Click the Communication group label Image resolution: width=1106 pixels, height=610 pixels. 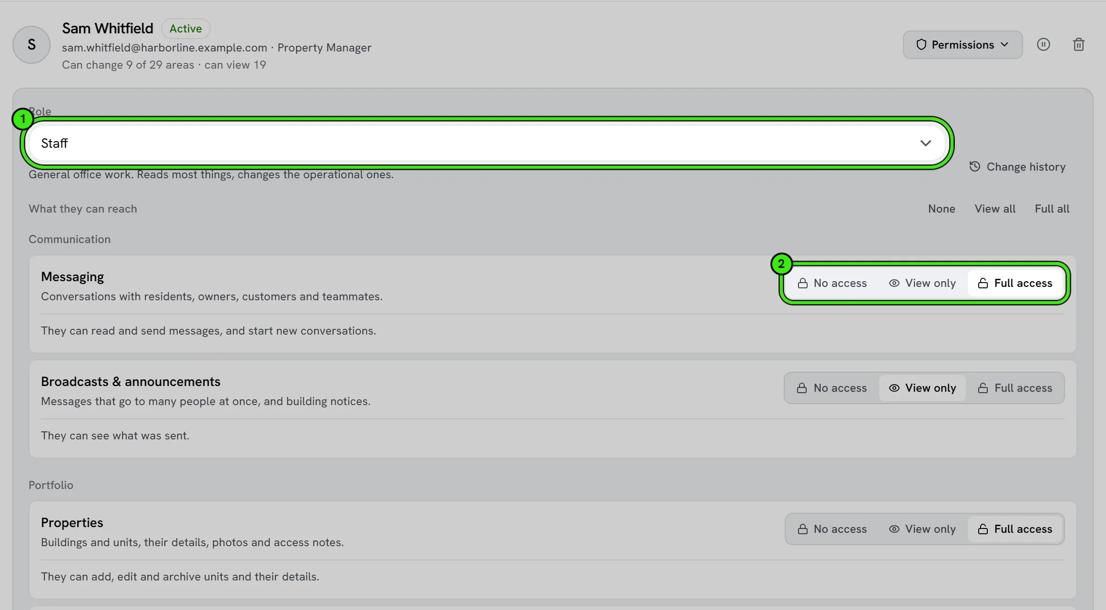[70, 239]
